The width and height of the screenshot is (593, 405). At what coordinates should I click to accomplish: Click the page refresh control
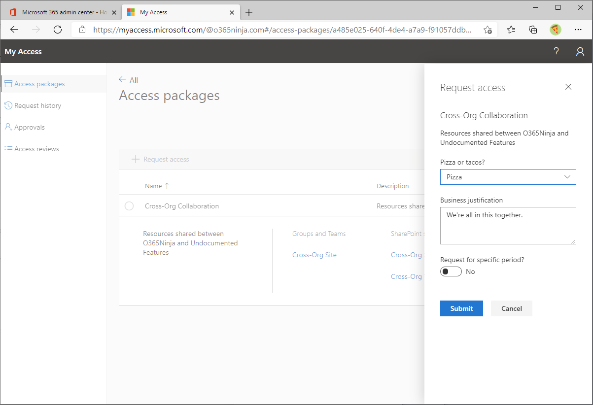[x=57, y=30]
